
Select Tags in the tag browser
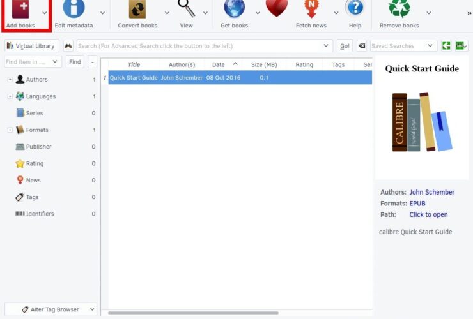click(x=32, y=197)
